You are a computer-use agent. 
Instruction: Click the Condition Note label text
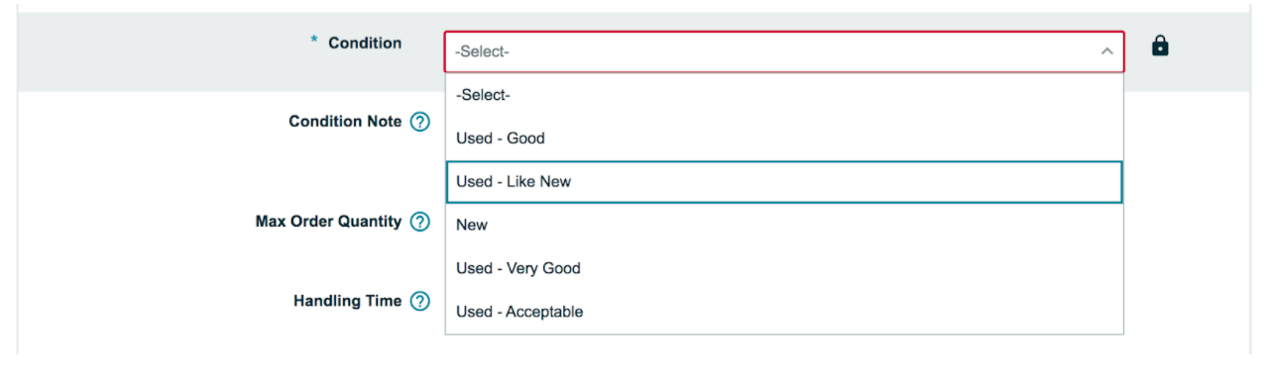coord(345,122)
